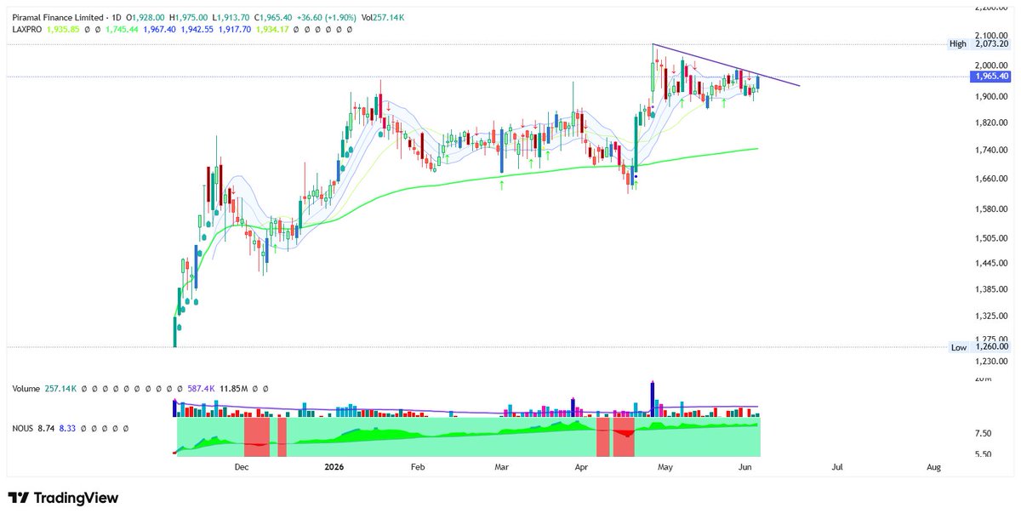Click the High 2,073.20 price label
This screenshot has width=1021, height=519.
(x=980, y=43)
